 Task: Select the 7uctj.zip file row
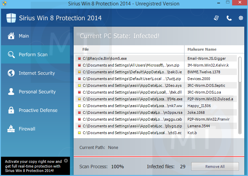tap(156, 79)
